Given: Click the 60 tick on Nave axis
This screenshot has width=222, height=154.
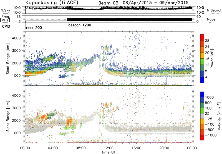Looking at the screenshot, I should (x=199, y=17).
